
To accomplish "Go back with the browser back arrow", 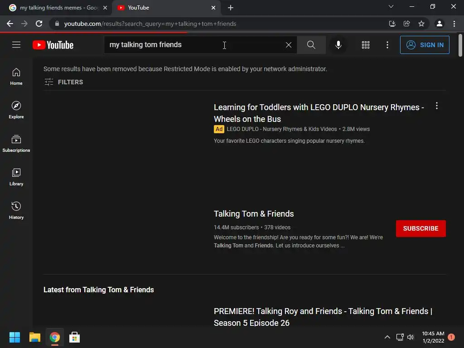I will tap(10, 24).
